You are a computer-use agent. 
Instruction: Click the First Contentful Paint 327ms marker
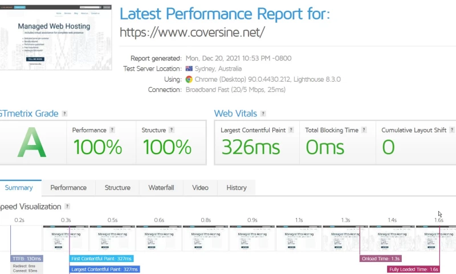(x=101, y=259)
